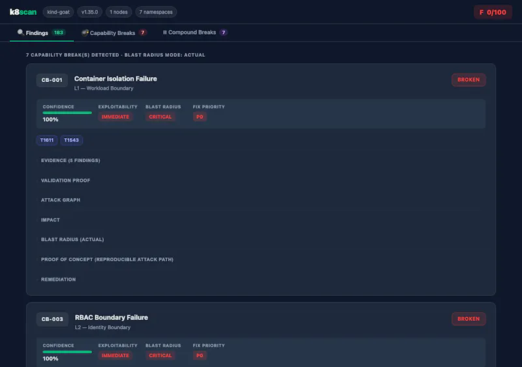The height and width of the screenshot is (367, 522).
Task: Click CB-001 confidence progress bar
Action: click(x=67, y=113)
